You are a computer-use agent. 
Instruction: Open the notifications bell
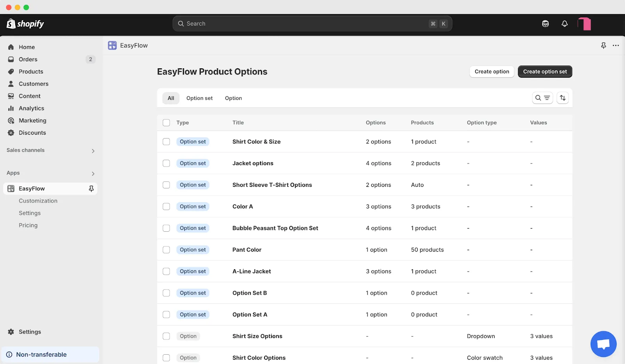tap(564, 24)
